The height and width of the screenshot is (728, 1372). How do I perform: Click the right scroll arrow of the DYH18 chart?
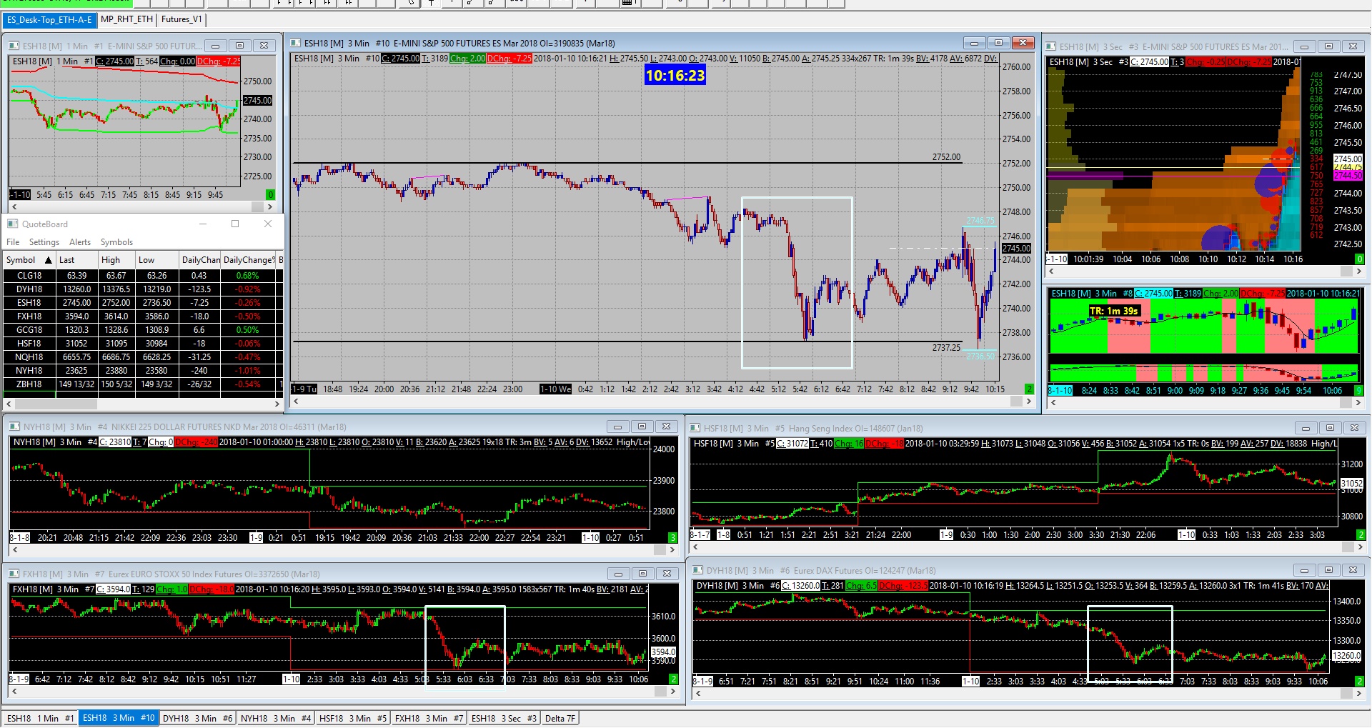(x=1360, y=693)
